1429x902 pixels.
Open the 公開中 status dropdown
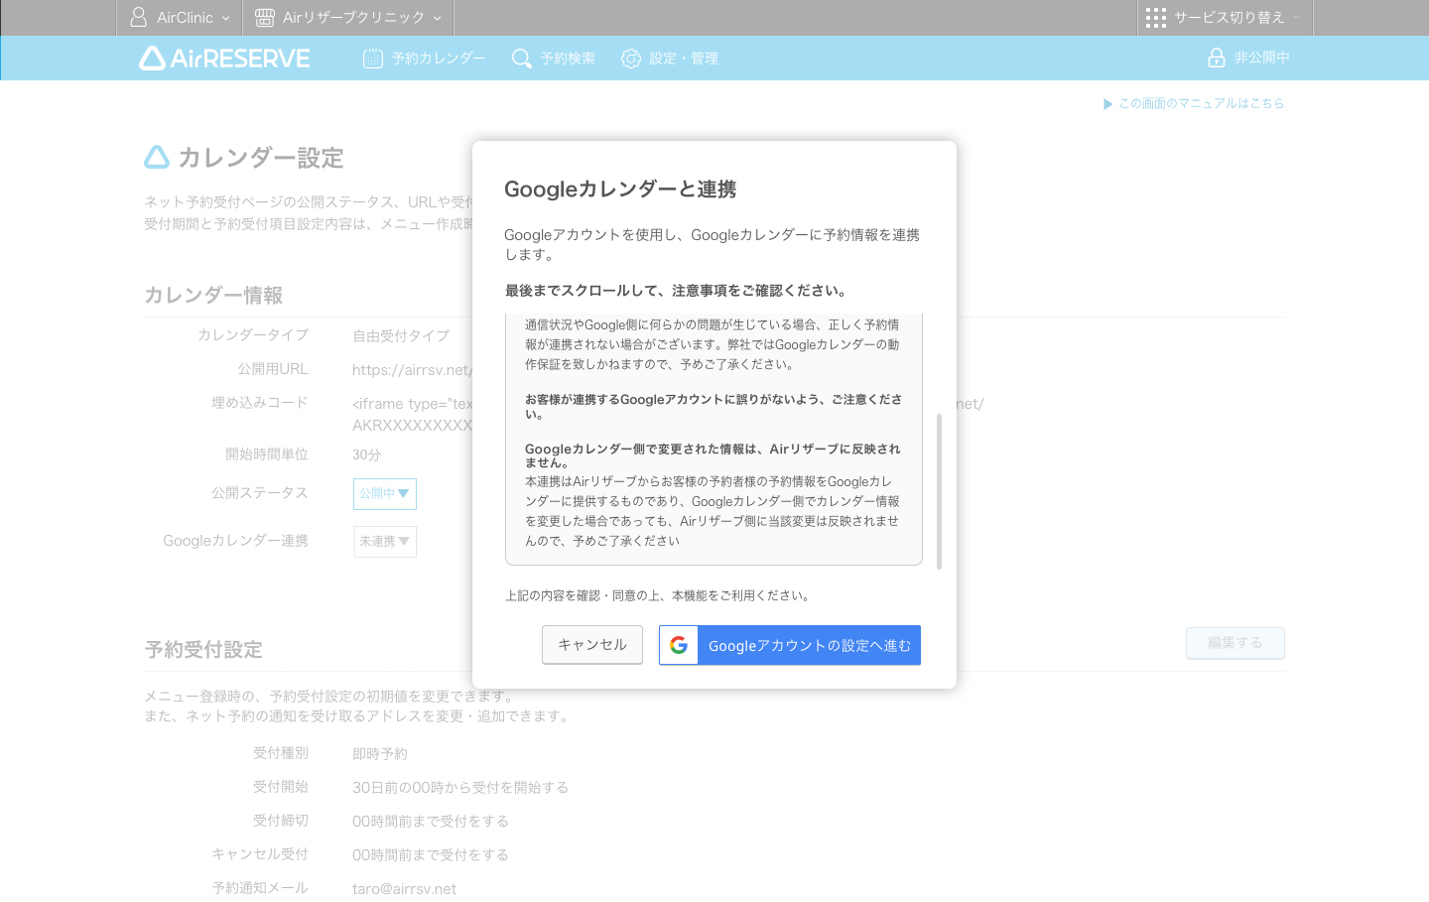pyautogui.click(x=385, y=493)
